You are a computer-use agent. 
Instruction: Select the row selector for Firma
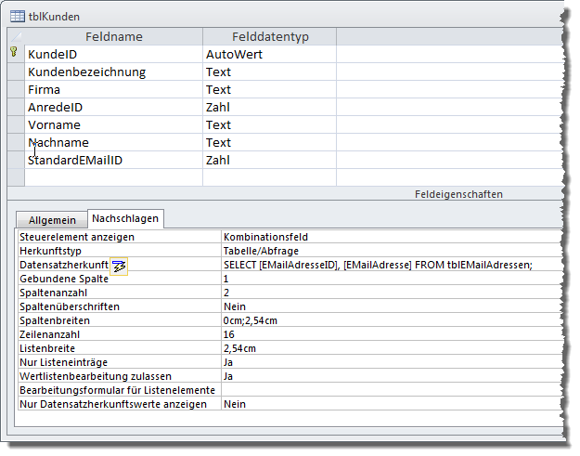(14, 90)
